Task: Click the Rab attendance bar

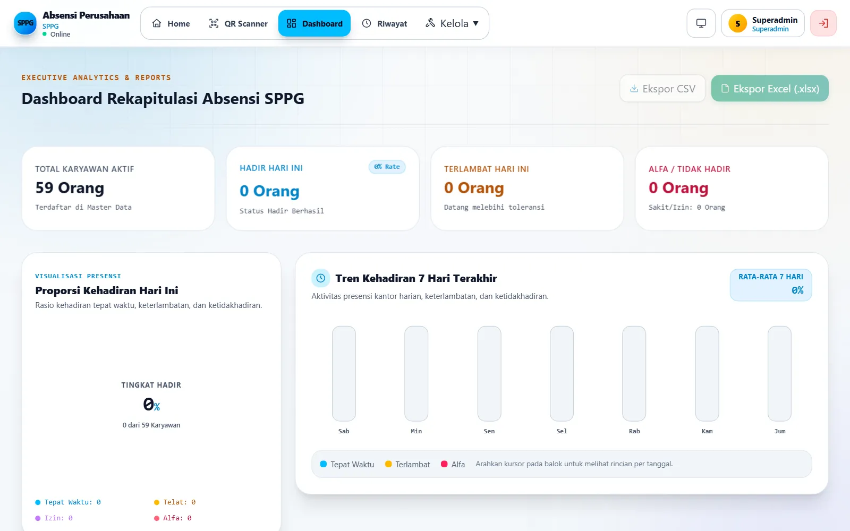Action: click(634, 373)
